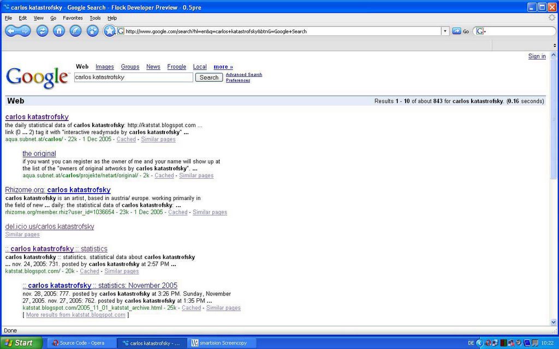Viewport: 559px width, 349px height.
Task: Click the red-green meter tray icon
Action: (504, 343)
